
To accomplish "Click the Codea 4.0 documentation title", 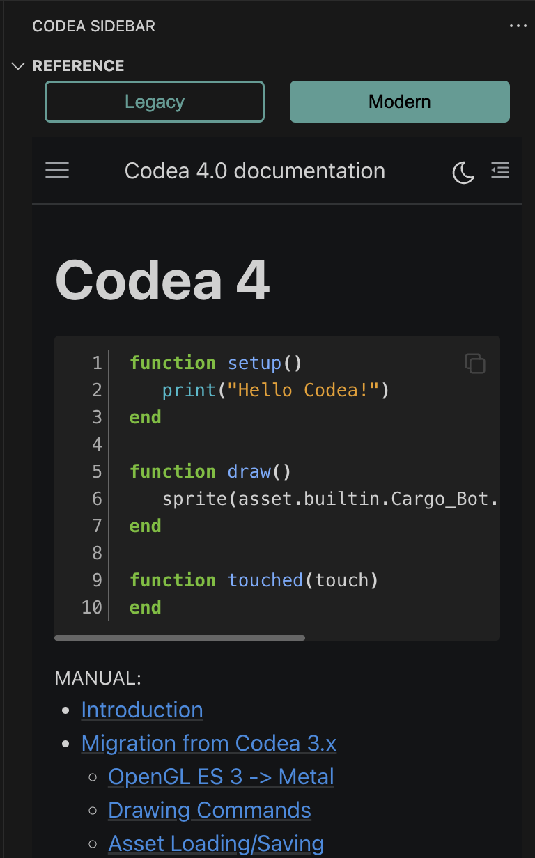I will [x=255, y=171].
